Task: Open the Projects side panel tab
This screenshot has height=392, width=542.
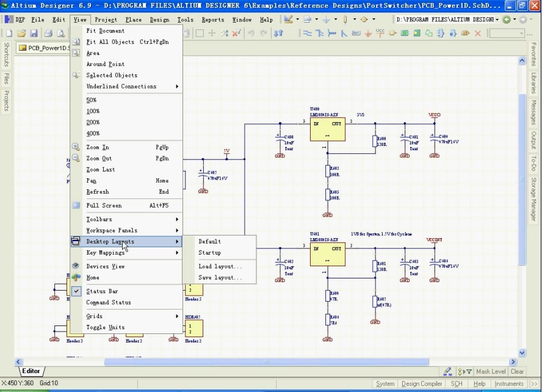Action: point(6,101)
